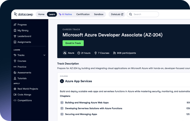Click the course number 1 badge
Viewport: 190px width, 121px height.
click(62, 81)
